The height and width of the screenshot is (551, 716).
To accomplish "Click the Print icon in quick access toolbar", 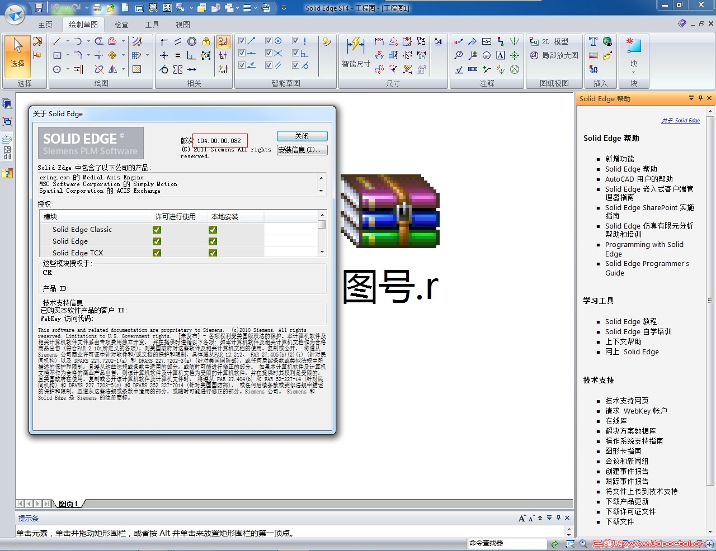I will pyautogui.click(x=97, y=8).
